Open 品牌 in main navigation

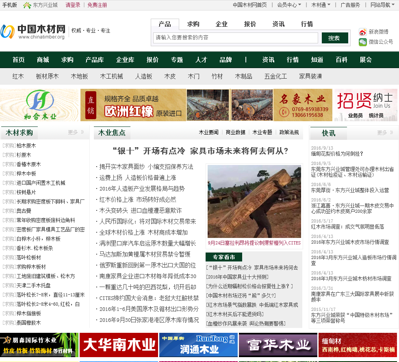click(226, 60)
